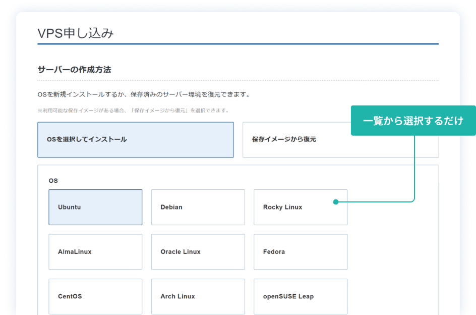Click the description "OSを新規インストールするか"
This screenshot has width=476, height=315.
144,94
